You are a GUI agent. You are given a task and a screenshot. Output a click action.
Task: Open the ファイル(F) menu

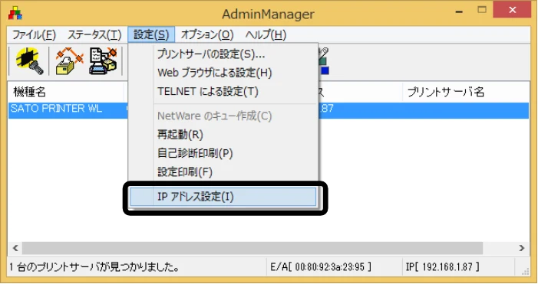coord(34,34)
